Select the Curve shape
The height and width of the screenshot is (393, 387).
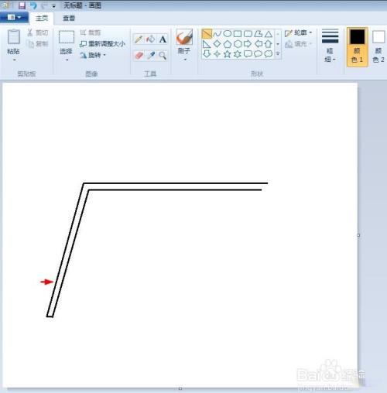217,34
